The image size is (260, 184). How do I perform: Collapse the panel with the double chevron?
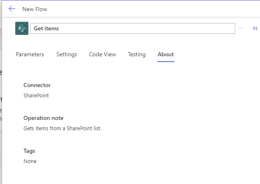(x=255, y=28)
